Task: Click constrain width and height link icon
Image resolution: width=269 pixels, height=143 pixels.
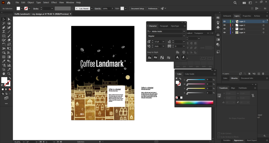Action: [253, 95]
